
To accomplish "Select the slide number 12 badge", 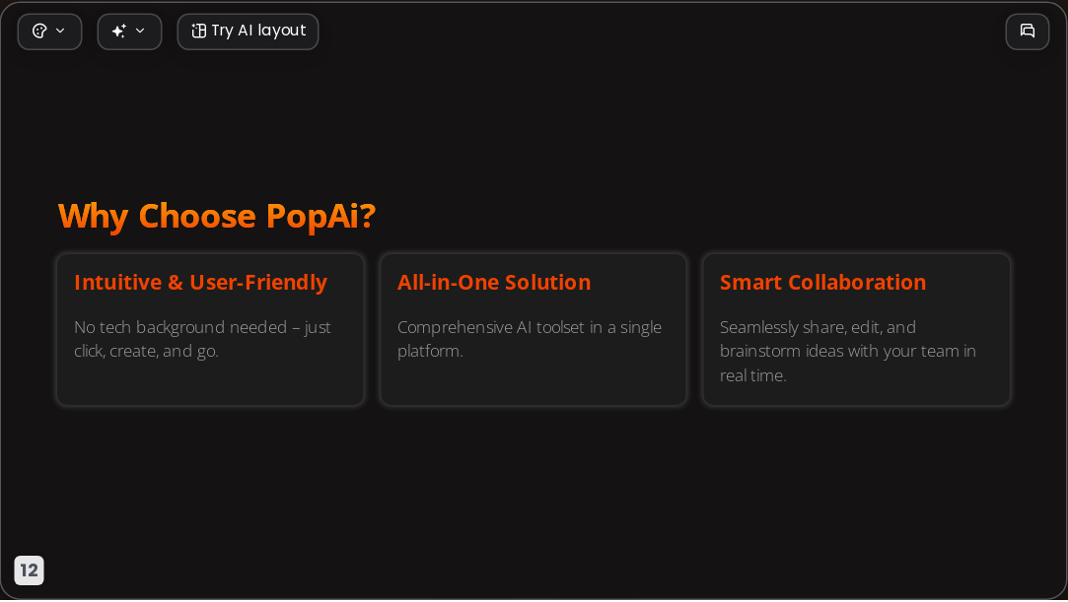I will (30, 570).
